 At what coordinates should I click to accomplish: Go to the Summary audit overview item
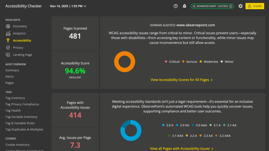[13, 70]
